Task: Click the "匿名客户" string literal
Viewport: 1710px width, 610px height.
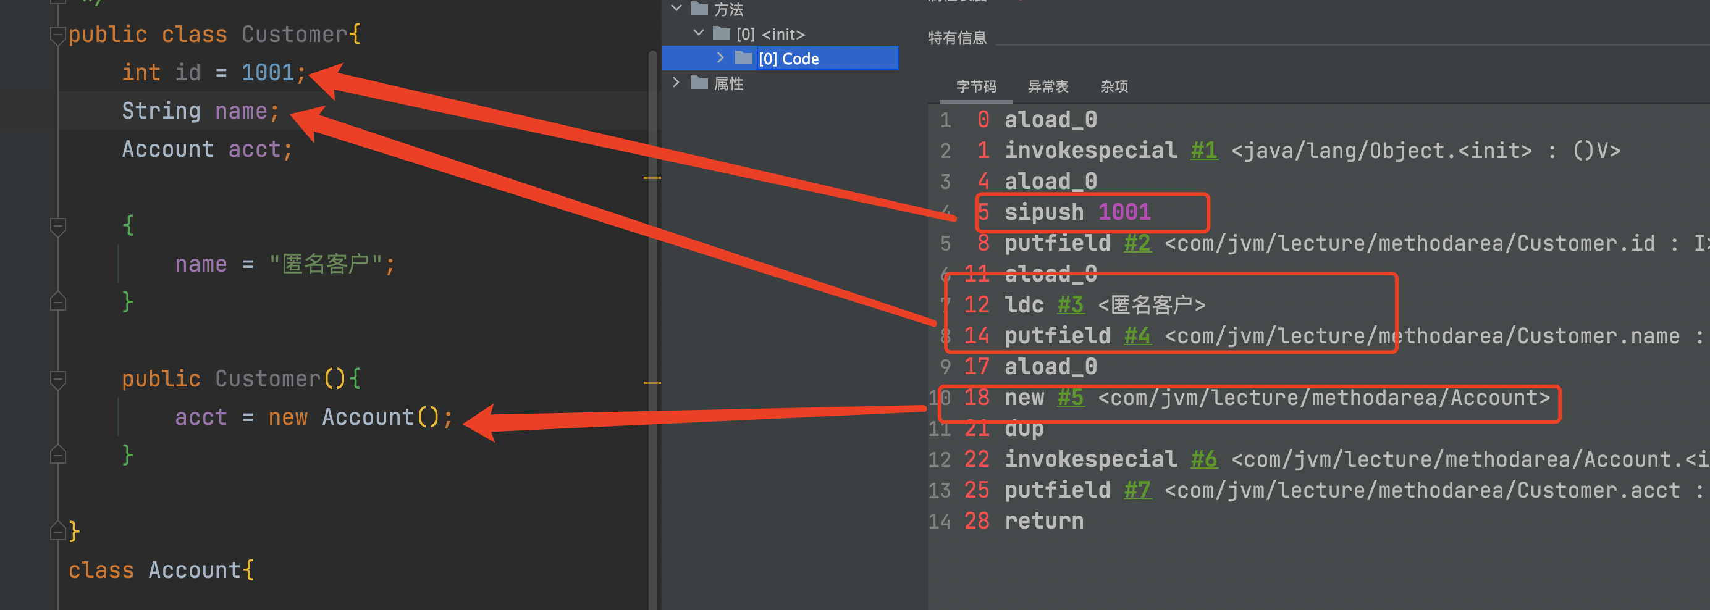Action: [326, 264]
